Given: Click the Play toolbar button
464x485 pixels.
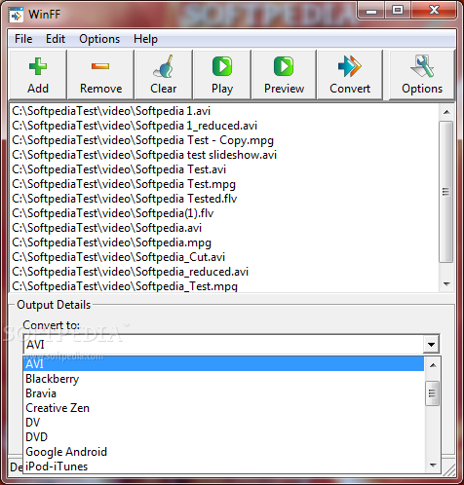Looking at the screenshot, I should 222,75.
